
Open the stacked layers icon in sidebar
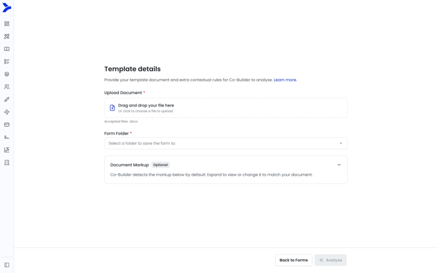(x=7, y=74)
